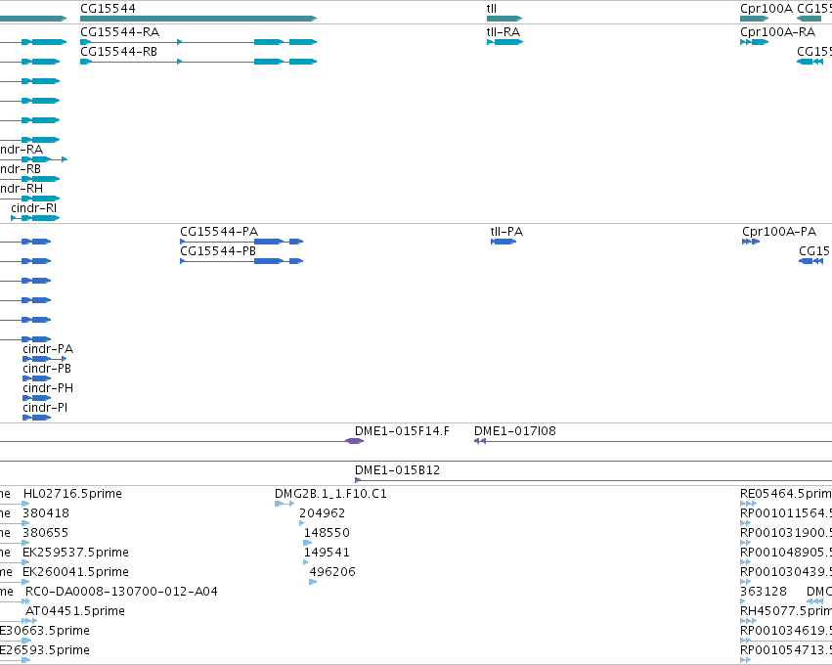Select the RH45077.5prime EST label
832x665 pixels.
(786, 611)
